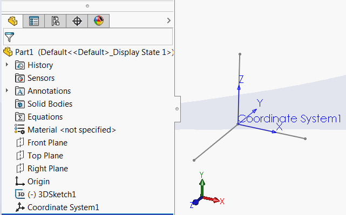Show more manager tabs with the right chevron

169,20
